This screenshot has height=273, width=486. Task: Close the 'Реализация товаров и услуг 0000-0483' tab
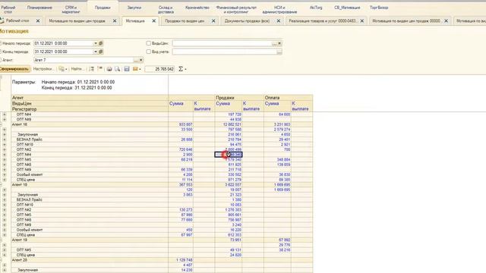tap(361, 20)
